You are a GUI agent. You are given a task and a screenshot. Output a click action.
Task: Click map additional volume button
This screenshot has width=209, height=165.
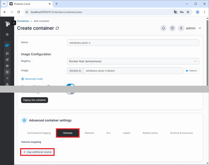pyautogui.click(x=37, y=152)
